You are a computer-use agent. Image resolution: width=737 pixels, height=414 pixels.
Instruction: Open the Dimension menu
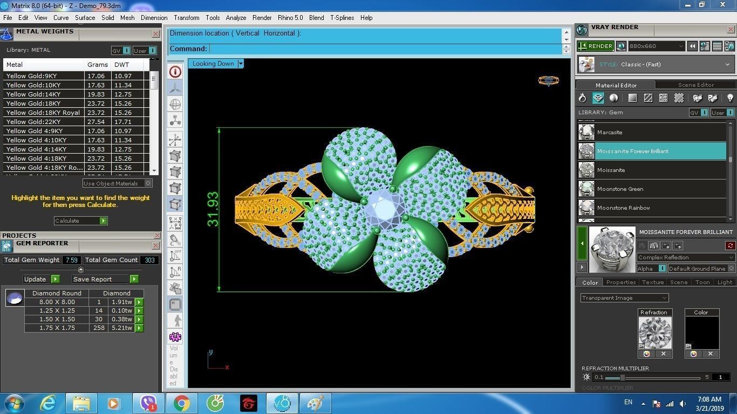tap(154, 18)
